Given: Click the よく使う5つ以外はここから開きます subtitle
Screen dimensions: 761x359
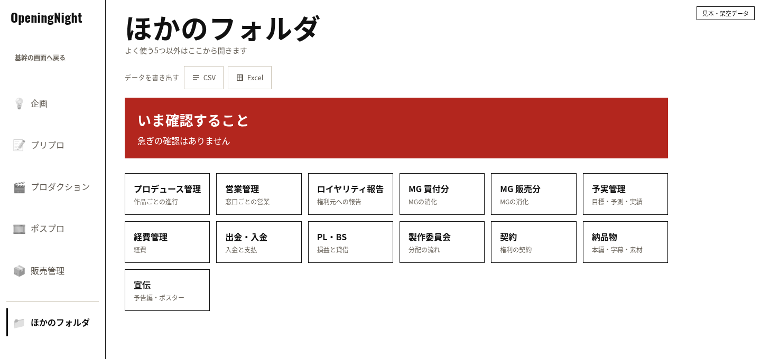Looking at the screenshot, I should tap(186, 51).
